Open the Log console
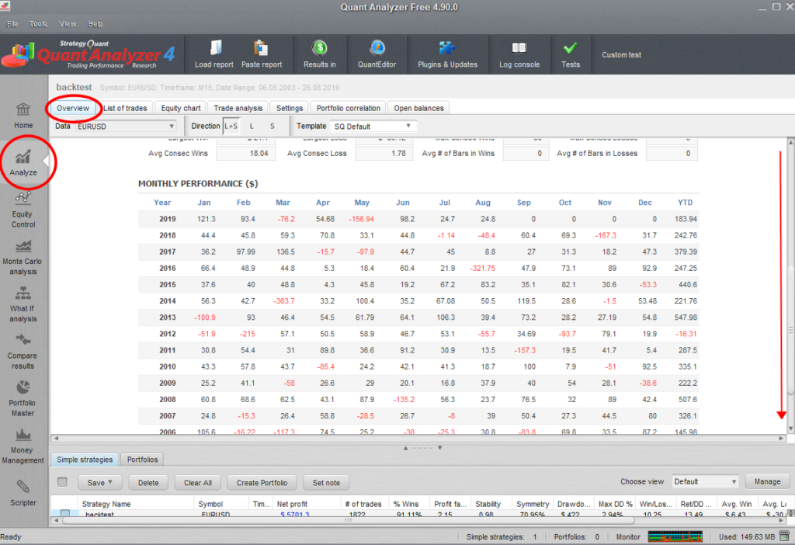 click(x=519, y=54)
